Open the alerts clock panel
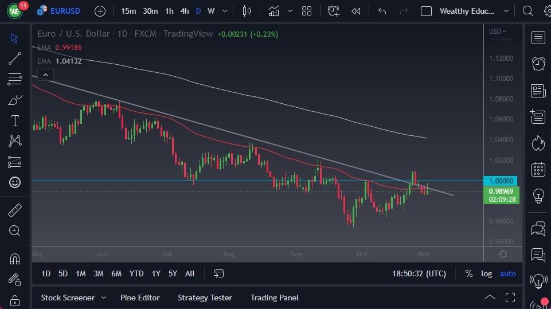The height and width of the screenshot is (309, 551). pos(538,64)
